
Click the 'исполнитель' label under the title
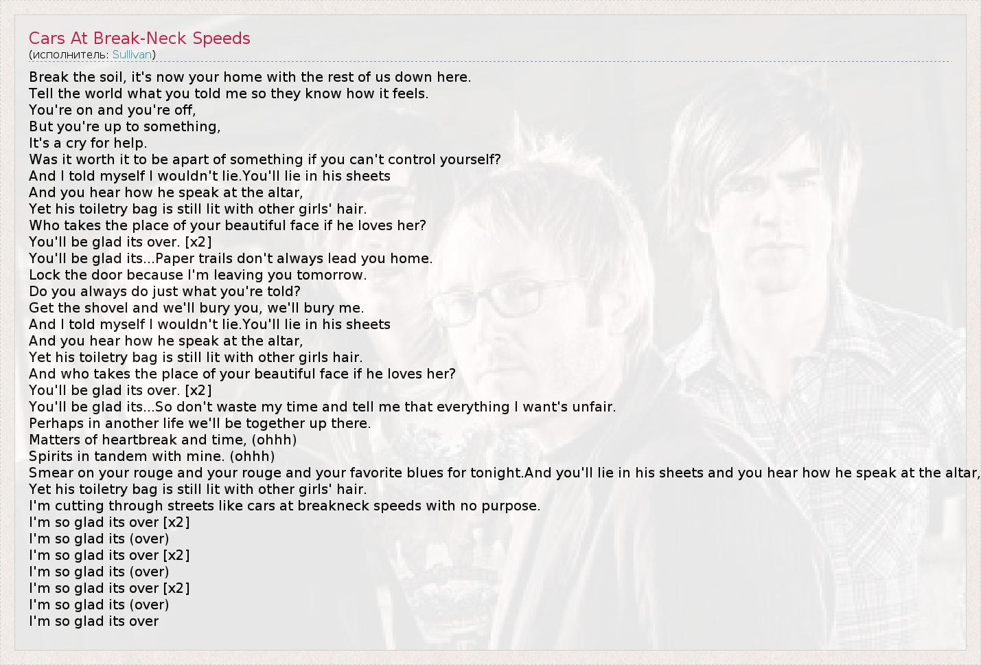point(69,54)
